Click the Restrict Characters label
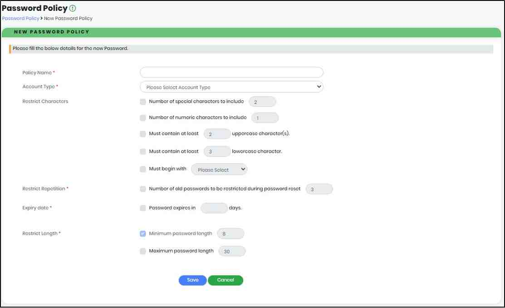Image resolution: width=505 pixels, height=308 pixels. tap(45, 101)
